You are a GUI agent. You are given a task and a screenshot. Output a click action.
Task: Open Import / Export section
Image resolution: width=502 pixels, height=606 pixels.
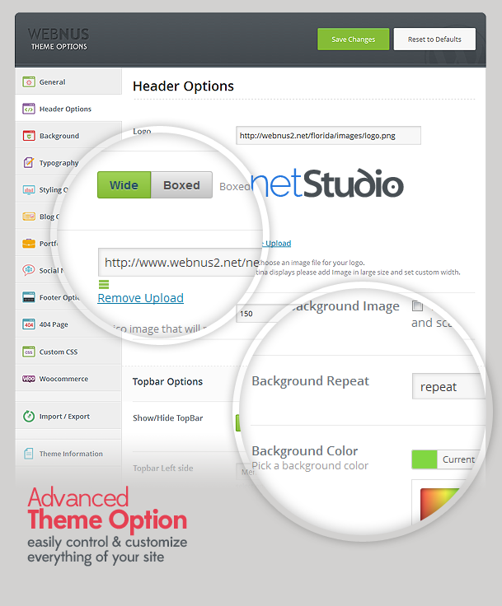[x=68, y=417]
